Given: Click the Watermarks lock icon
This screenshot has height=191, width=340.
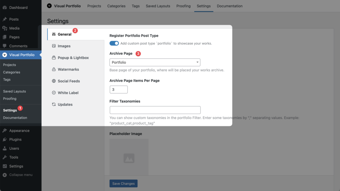Looking at the screenshot, I should (x=54, y=69).
